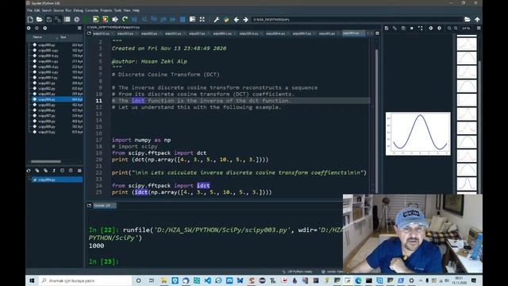Click the Name column header in file explorer
The width and height of the screenshot is (508, 286).
[37, 37]
